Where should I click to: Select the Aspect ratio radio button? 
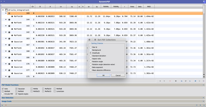pyautogui.click(x=90, y=59)
